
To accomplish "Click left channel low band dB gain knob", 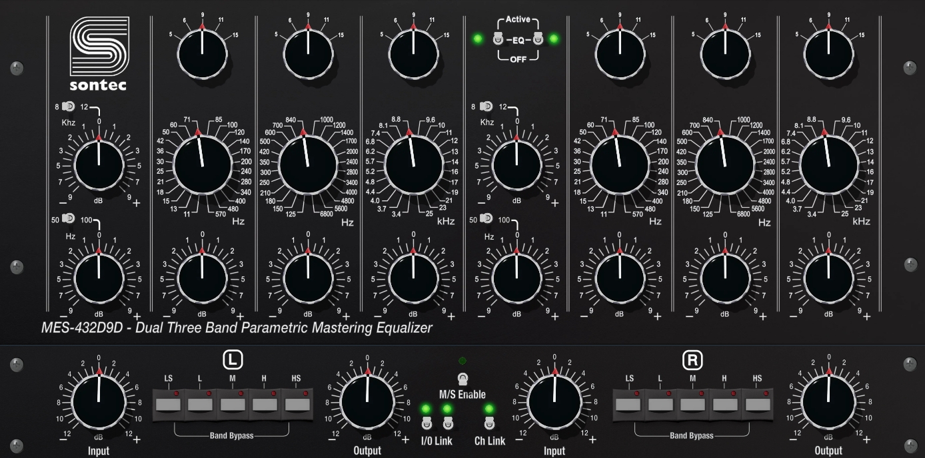I will 203,277.
